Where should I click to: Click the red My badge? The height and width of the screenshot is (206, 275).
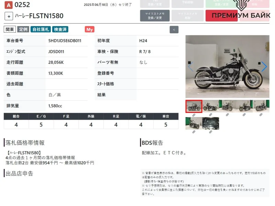pyautogui.click(x=89, y=30)
